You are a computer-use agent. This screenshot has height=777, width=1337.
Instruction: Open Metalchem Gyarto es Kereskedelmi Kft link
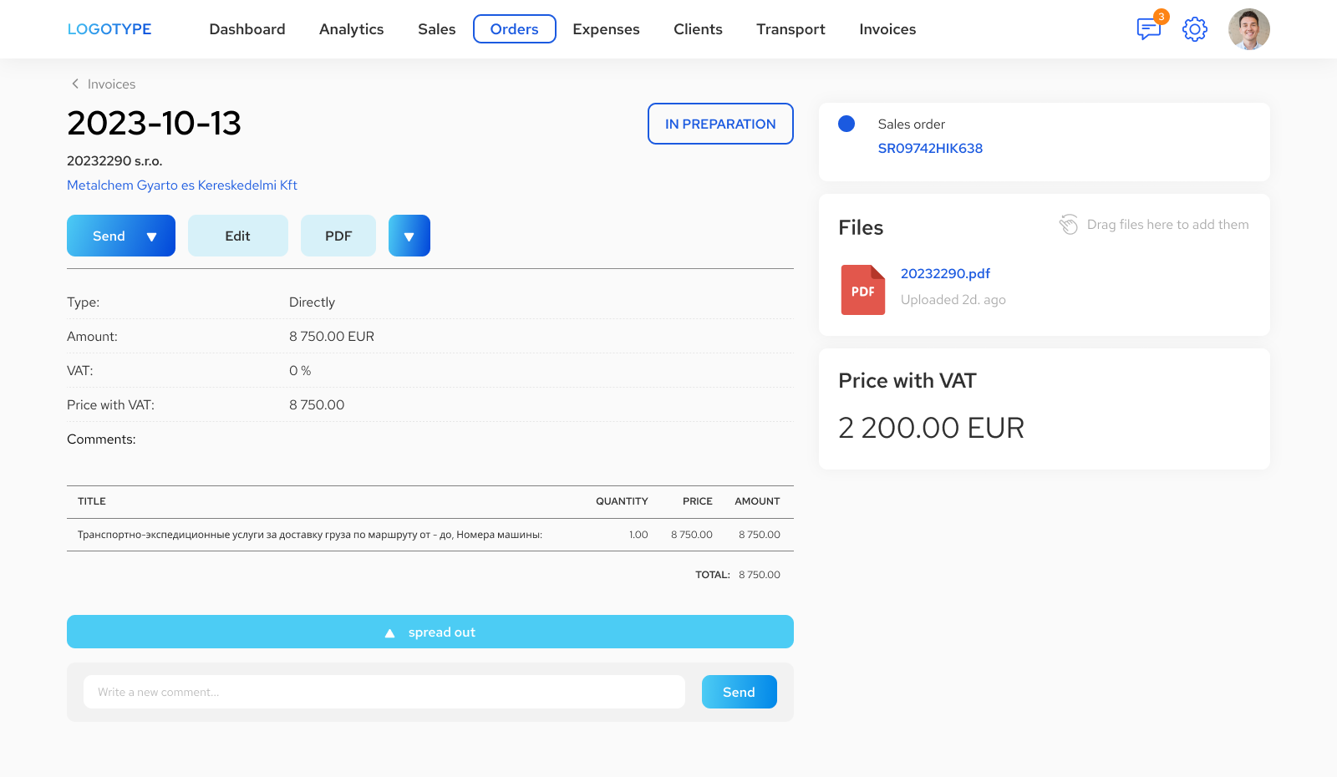pyautogui.click(x=181, y=185)
